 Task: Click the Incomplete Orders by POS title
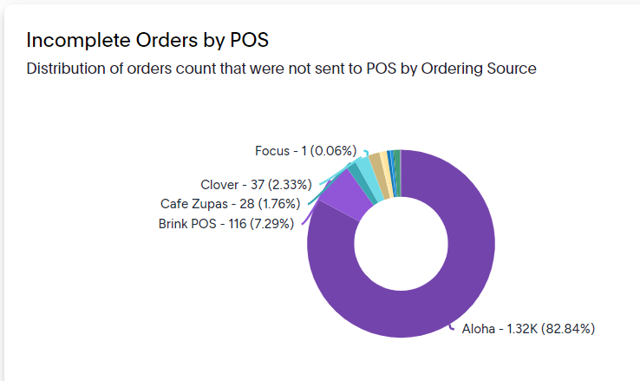(147, 40)
